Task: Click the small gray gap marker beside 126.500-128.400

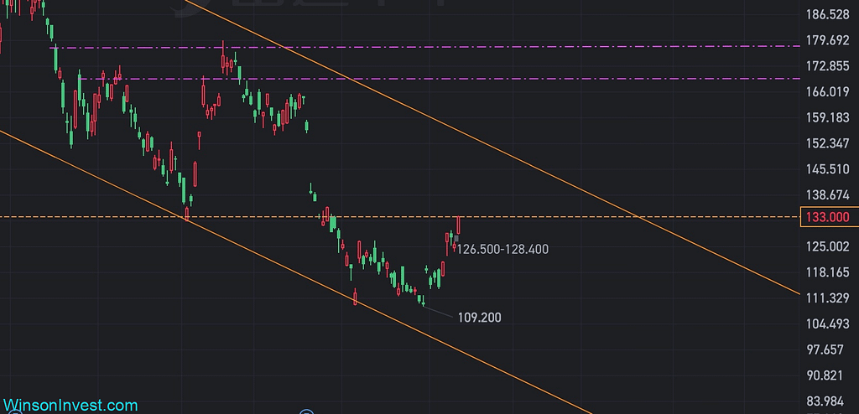Action: (x=456, y=240)
